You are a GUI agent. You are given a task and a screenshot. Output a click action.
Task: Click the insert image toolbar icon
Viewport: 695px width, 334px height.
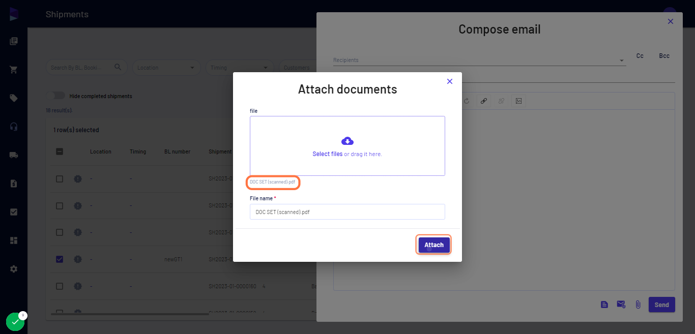point(518,101)
